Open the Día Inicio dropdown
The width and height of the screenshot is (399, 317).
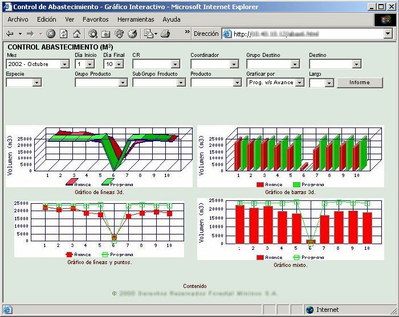90,64
